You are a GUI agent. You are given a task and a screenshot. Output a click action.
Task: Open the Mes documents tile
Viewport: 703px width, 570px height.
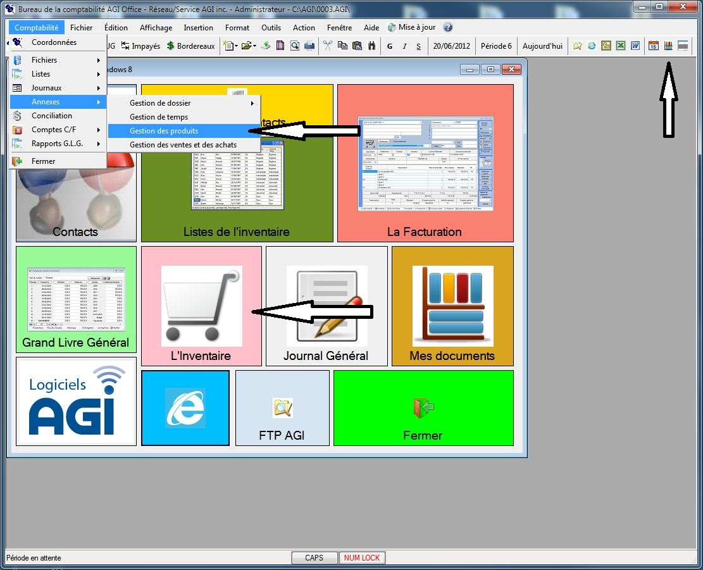click(452, 306)
